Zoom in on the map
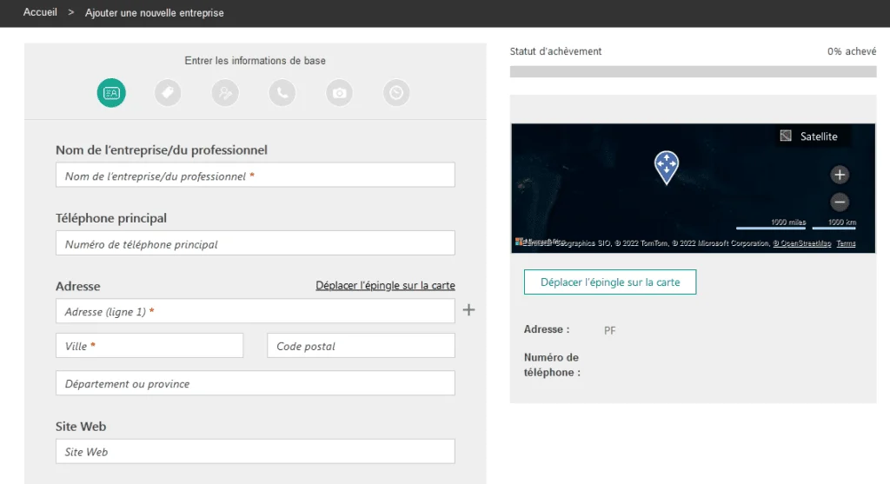 (x=840, y=175)
